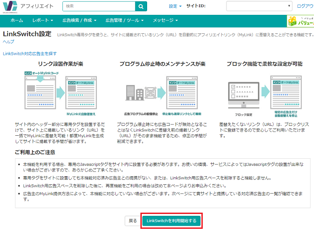Click the ログアウト link
This screenshot has height=236, width=314.
[x=305, y=6]
